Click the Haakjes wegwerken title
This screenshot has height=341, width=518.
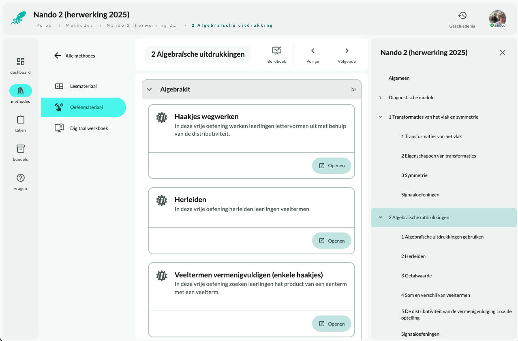pos(206,117)
